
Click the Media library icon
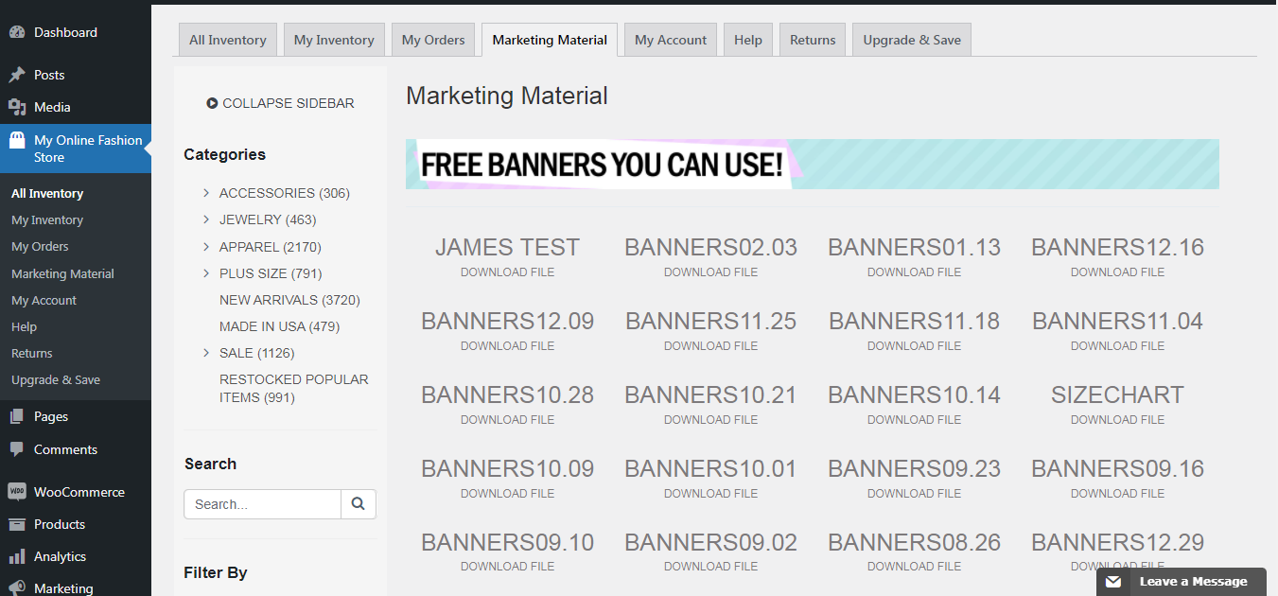click(17, 107)
